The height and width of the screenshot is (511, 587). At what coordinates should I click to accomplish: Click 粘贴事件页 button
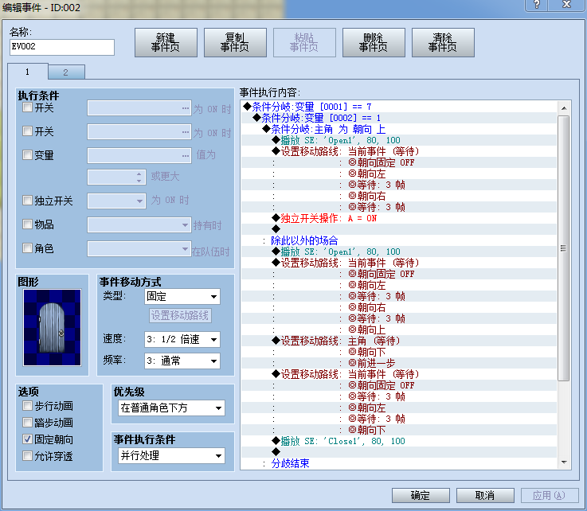click(304, 42)
